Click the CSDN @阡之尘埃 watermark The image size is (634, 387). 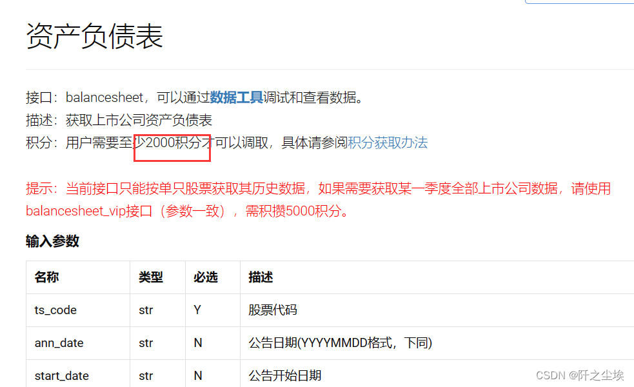coord(579,375)
